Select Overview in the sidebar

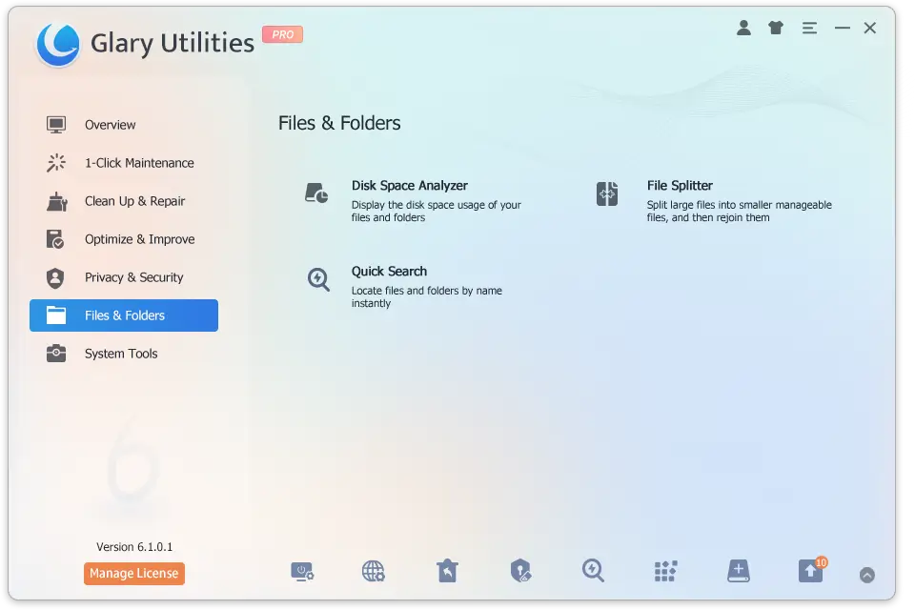[110, 125]
